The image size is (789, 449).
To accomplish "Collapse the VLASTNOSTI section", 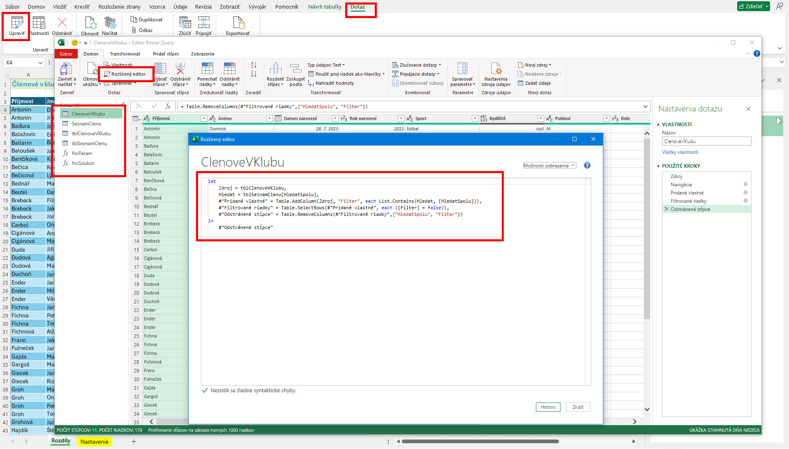I will coord(658,124).
